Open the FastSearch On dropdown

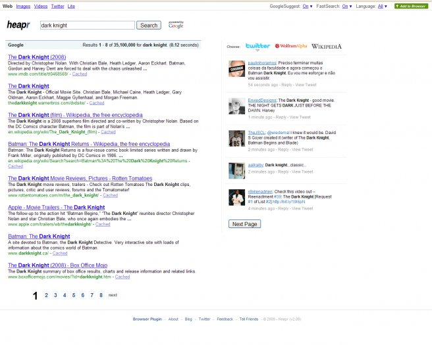[347, 6]
